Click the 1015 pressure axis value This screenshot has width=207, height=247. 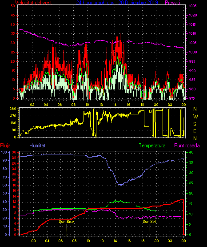(x=193, y=24)
